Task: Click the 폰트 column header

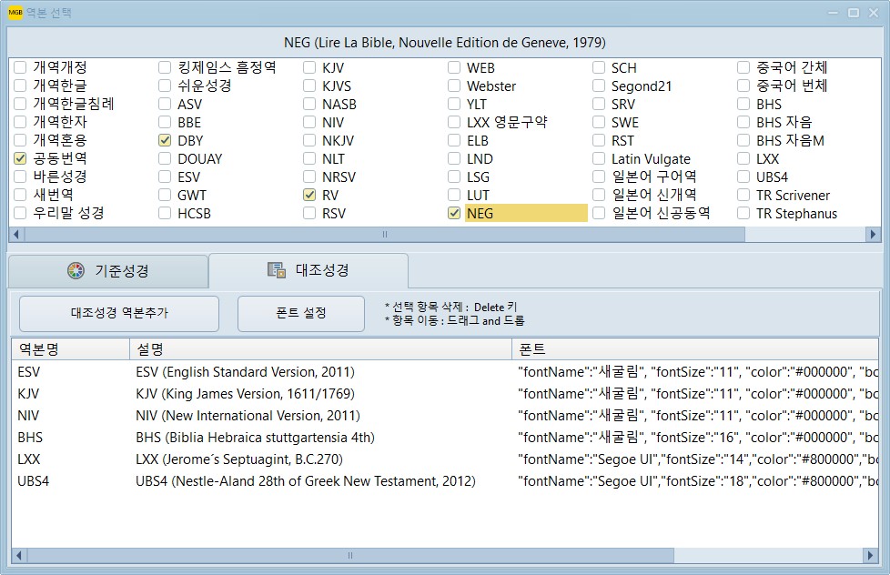Action: pos(693,349)
